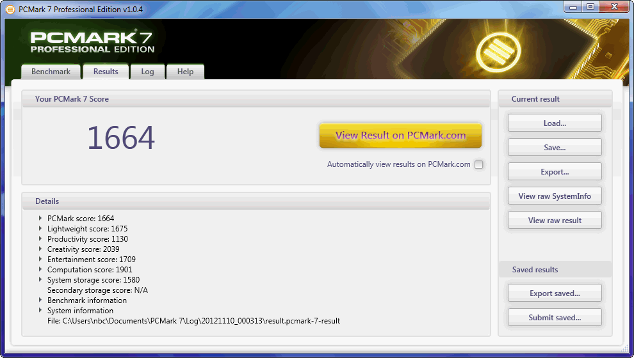Expand the Lightweight score row

coord(40,228)
